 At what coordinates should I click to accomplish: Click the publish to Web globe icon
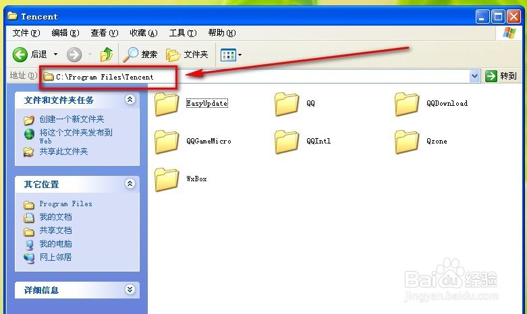29,134
